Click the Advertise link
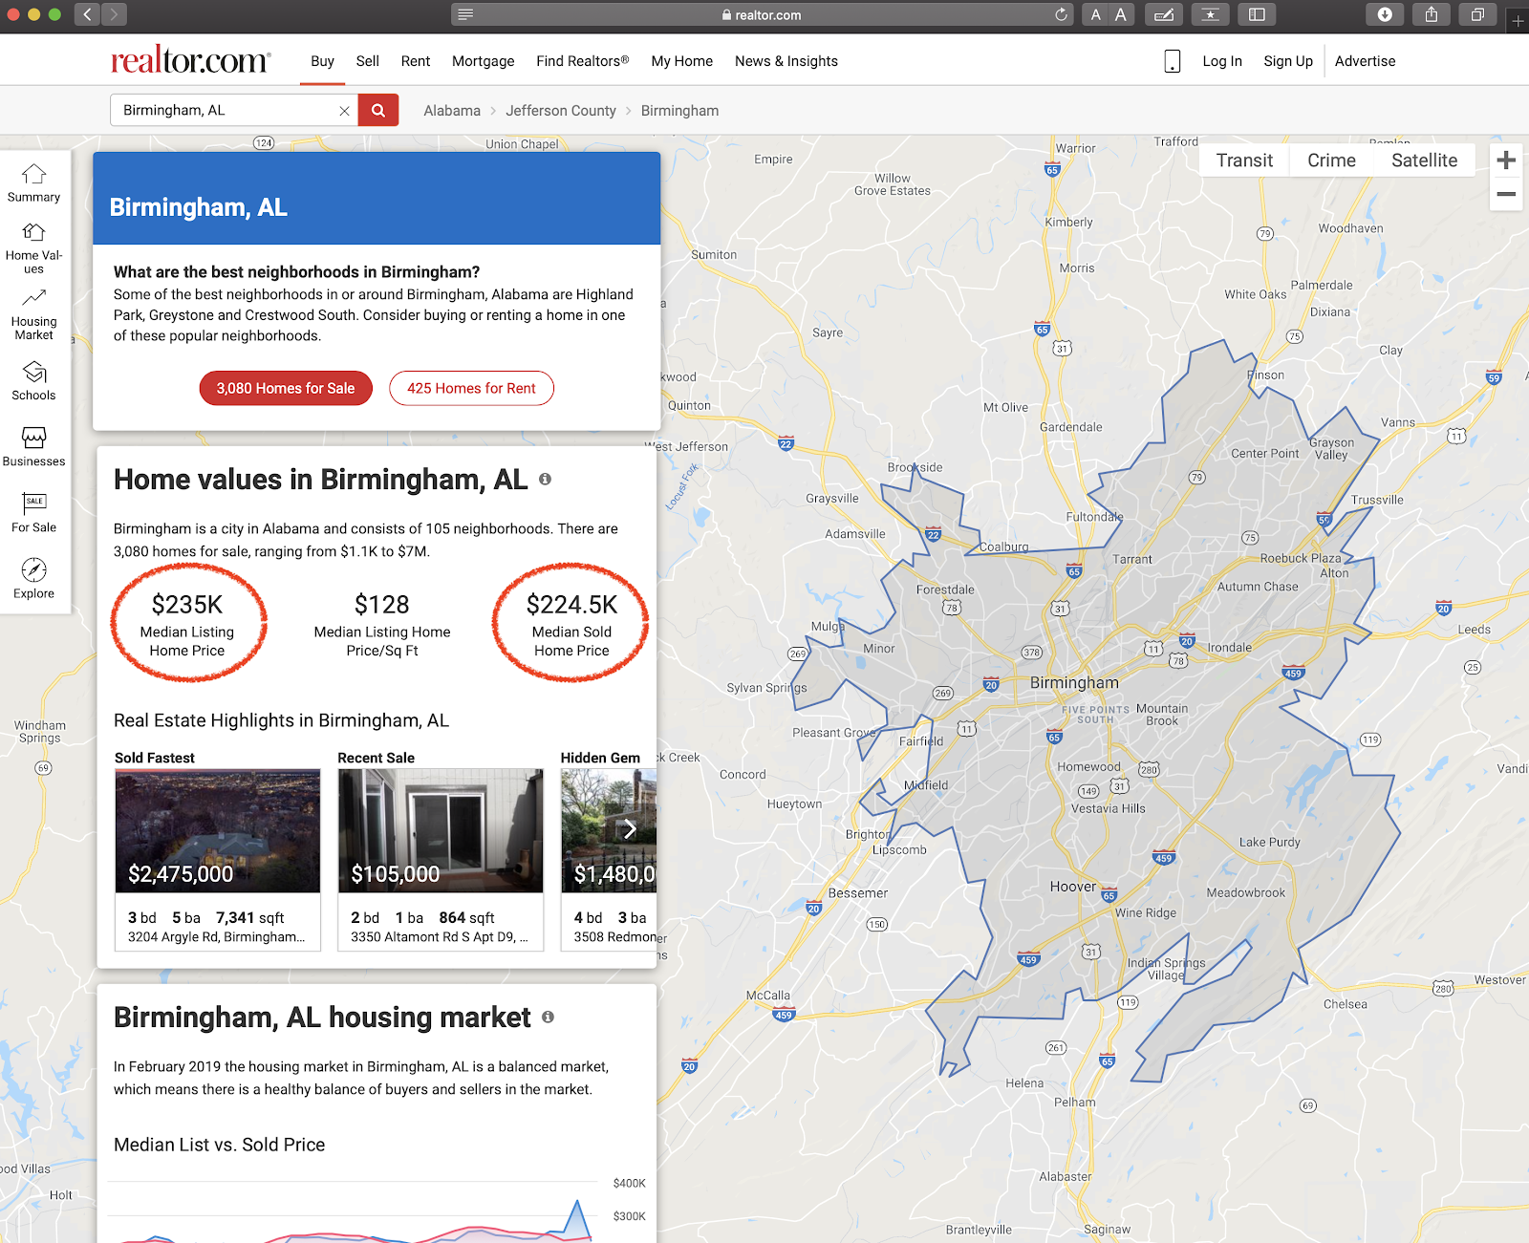 [x=1365, y=61]
